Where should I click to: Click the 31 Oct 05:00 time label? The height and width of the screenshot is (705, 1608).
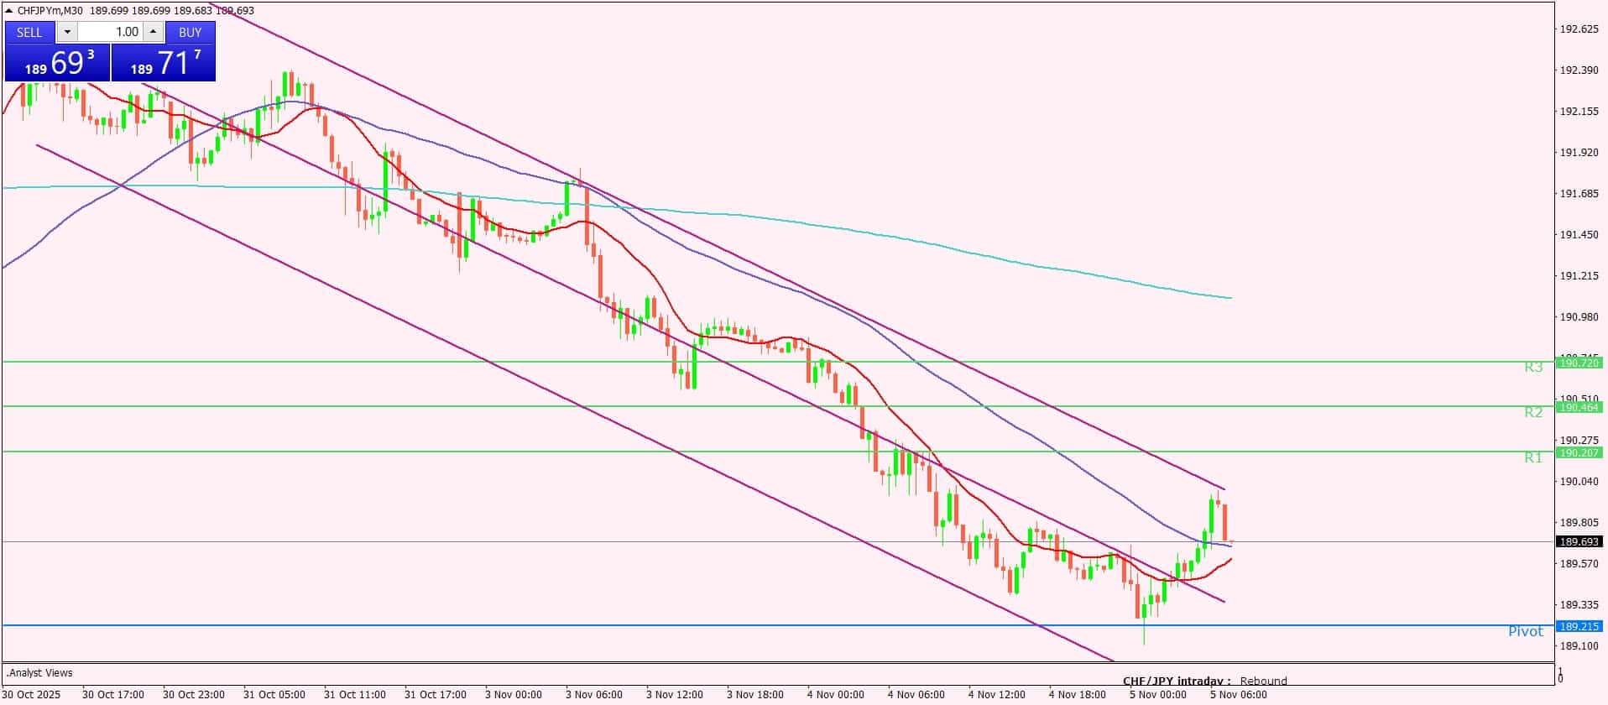(274, 694)
